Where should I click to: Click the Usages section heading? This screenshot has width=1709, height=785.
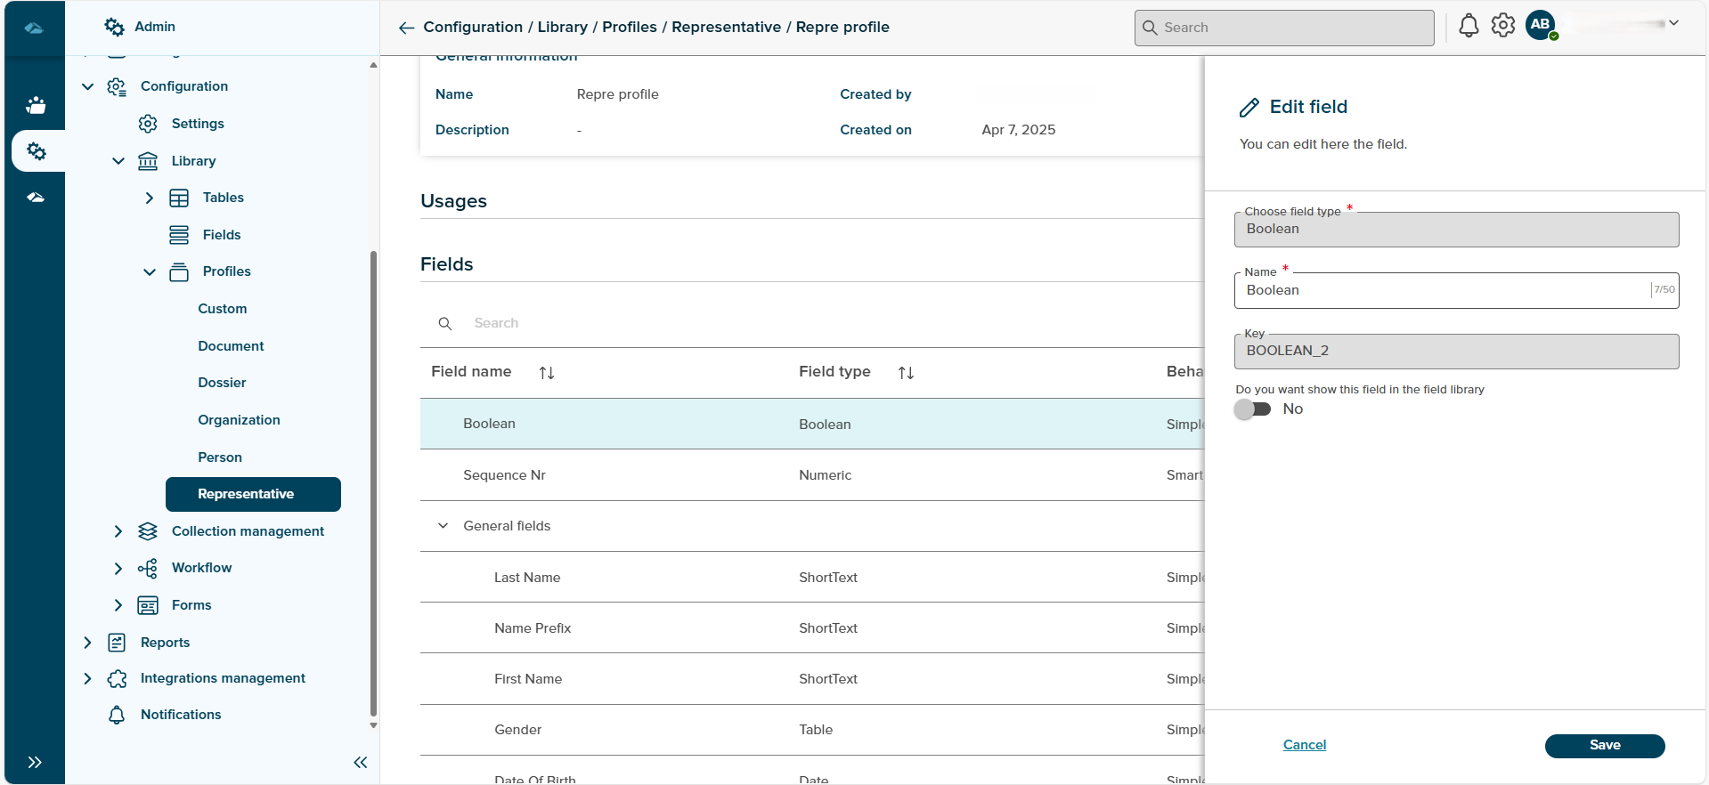pyautogui.click(x=453, y=201)
